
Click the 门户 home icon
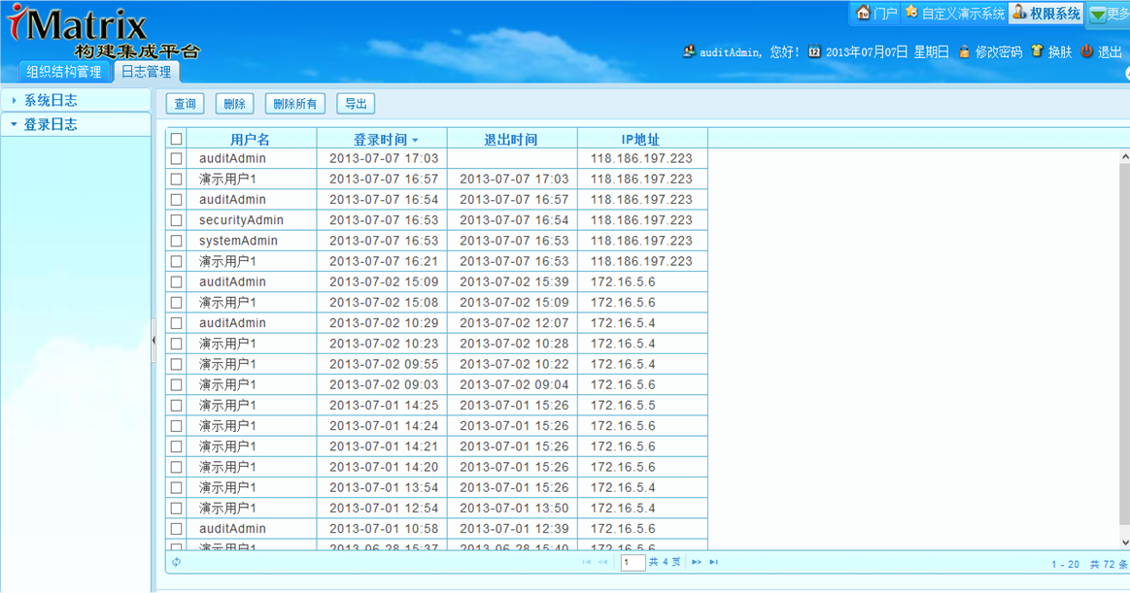coord(863,14)
